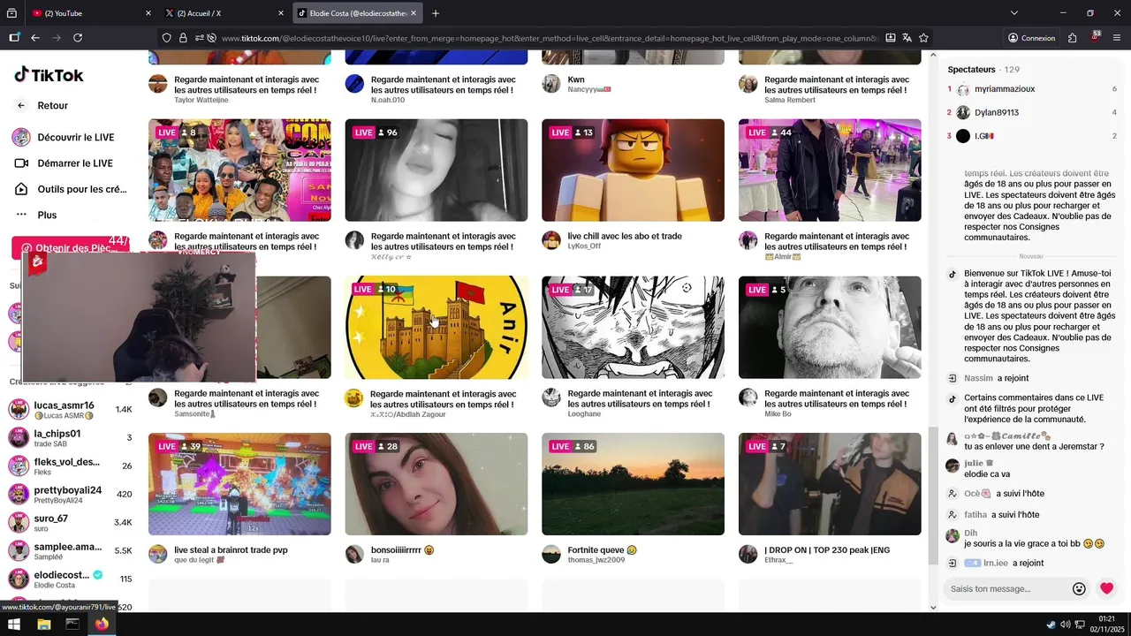Open the Windows Start menu
This screenshot has height=636, width=1131.
click(14, 625)
